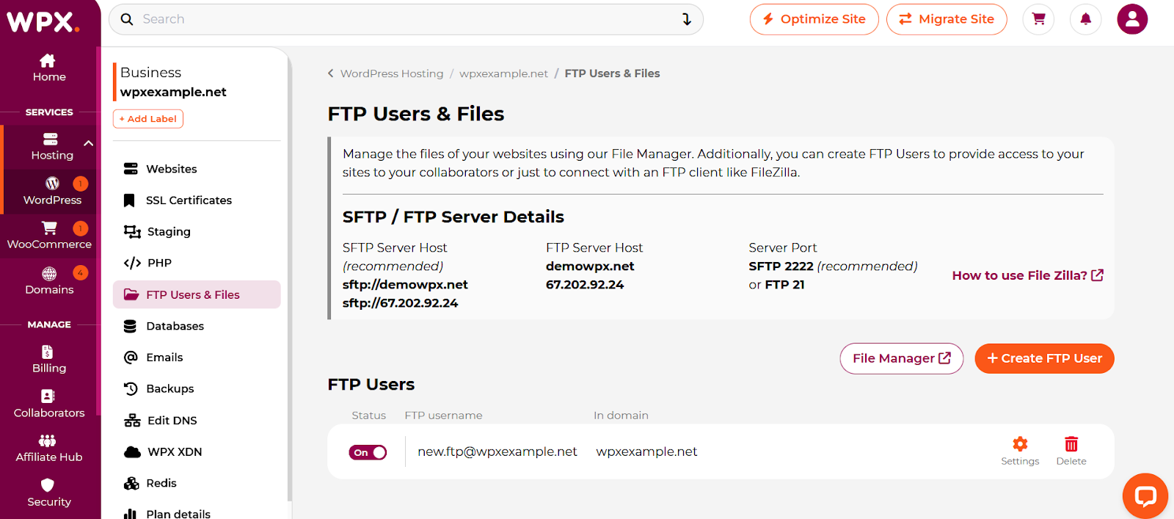Open Emails menu item

click(197, 358)
